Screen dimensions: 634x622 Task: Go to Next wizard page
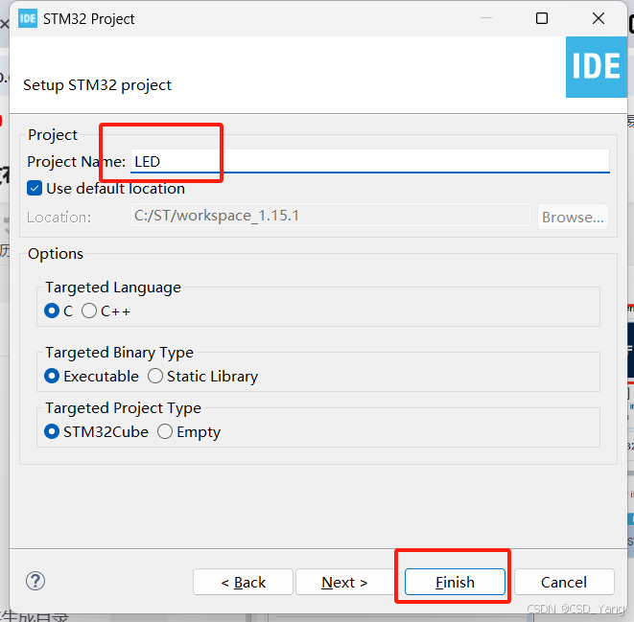click(345, 582)
